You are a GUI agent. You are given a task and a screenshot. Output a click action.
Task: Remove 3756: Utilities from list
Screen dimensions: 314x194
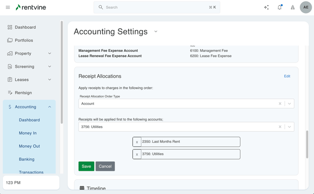coord(137,154)
